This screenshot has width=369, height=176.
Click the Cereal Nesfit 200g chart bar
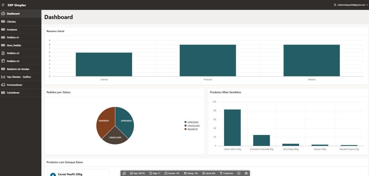point(232,127)
